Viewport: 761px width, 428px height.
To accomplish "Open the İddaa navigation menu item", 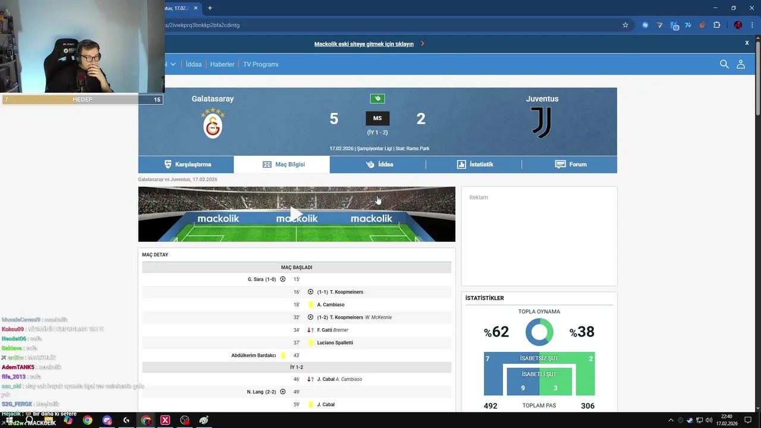I will pos(194,64).
